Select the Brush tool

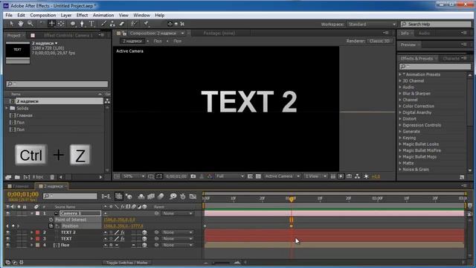coord(103,24)
